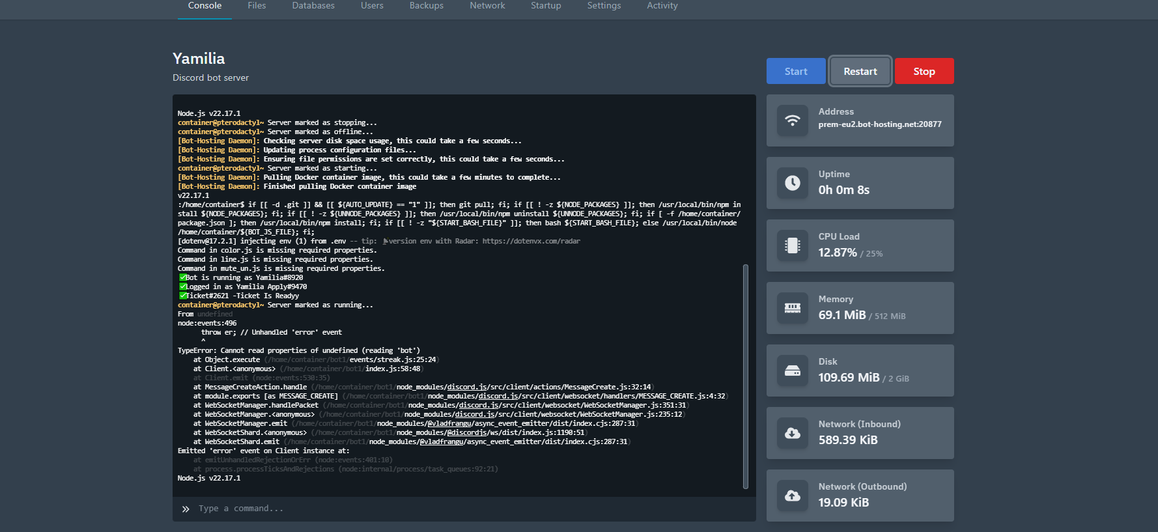The width and height of the screenshot is (1158, 532).
Task: Click the 'Command in mute_un.js is missing' line
Action: point(281,268)
